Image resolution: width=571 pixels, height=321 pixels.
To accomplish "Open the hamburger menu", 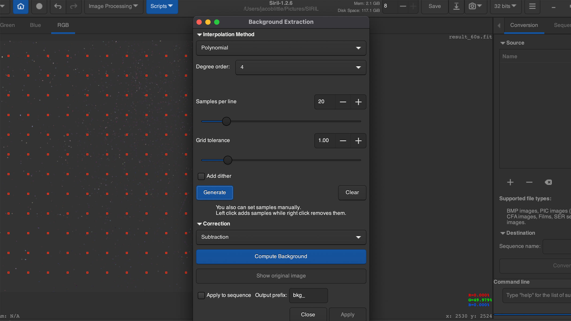I will coord(532,6).
